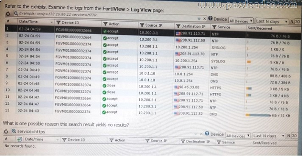
Task: Click 3 KB / 5 KB traffic bar
Action: [x=249, y=89]
